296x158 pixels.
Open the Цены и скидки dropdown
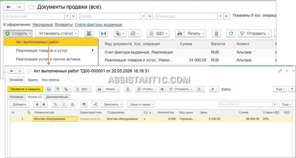[x=141, y=104]
